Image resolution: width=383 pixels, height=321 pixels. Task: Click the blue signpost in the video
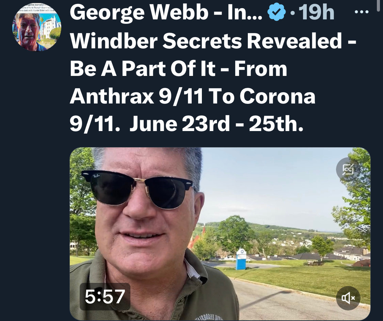click(241, 259)
